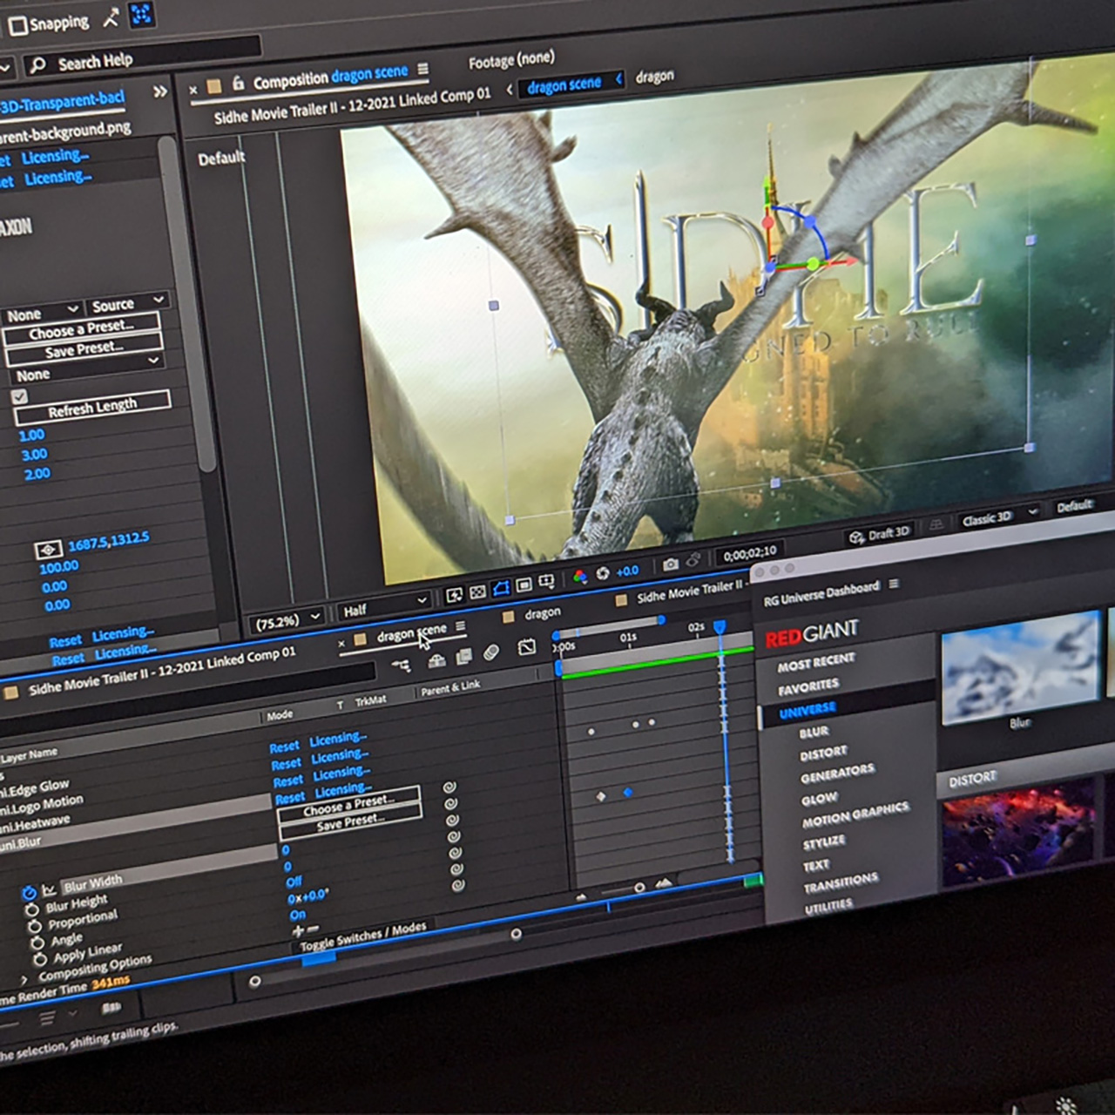1115x1115 pixels.
Task: Enable the Snapping checkbox
Action: (17, 26)
